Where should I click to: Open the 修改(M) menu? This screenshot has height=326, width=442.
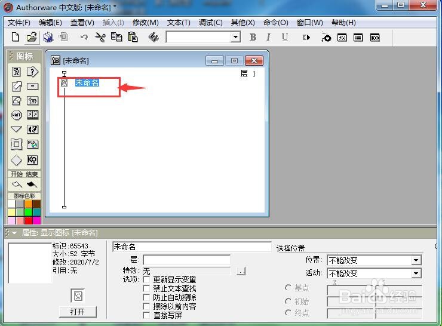146,23
